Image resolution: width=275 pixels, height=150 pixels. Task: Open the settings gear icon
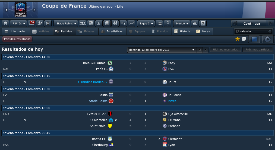268,39
